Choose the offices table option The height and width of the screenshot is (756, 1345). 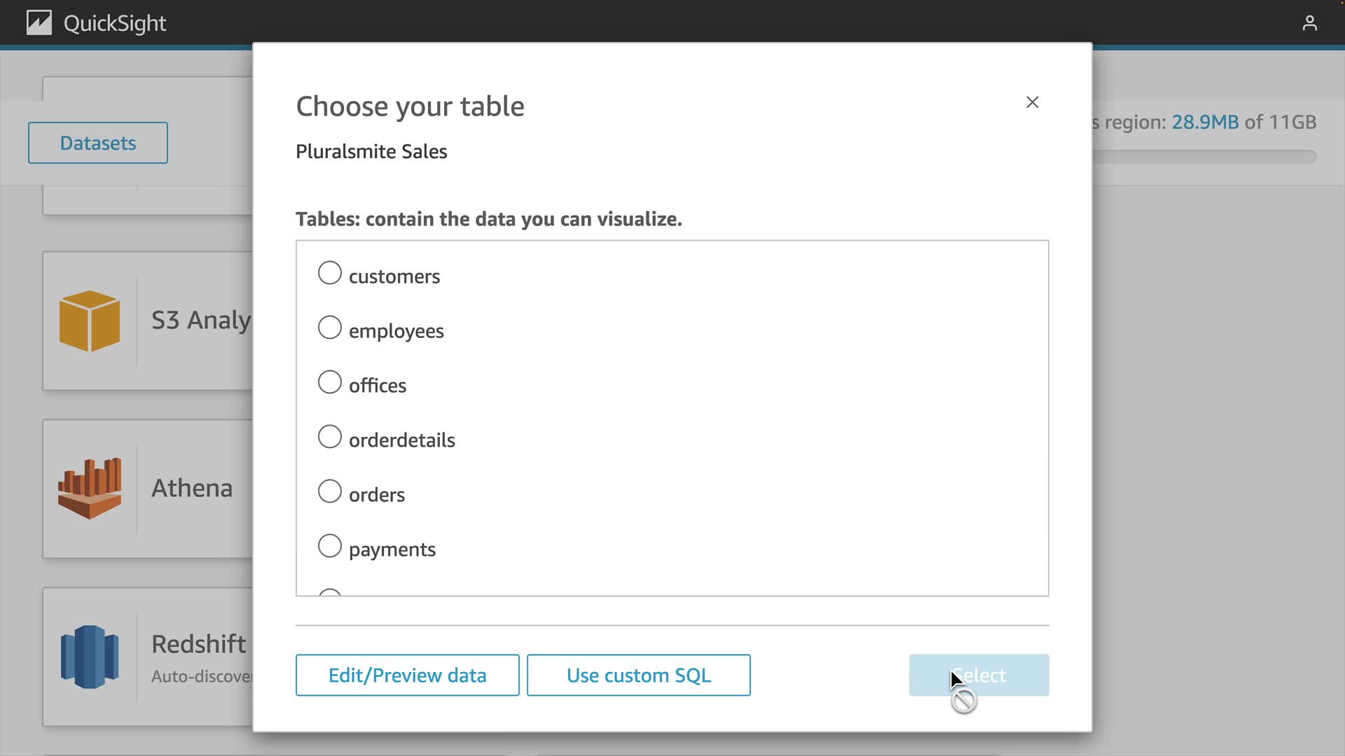330,382
